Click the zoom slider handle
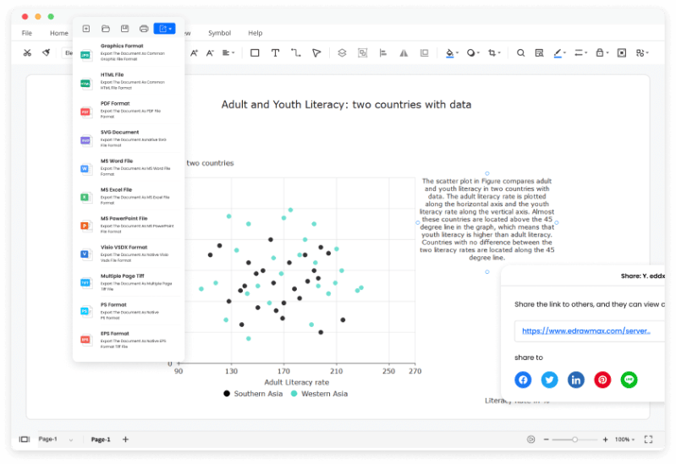Screen dimensions: 676x464 tap(574, 439)
